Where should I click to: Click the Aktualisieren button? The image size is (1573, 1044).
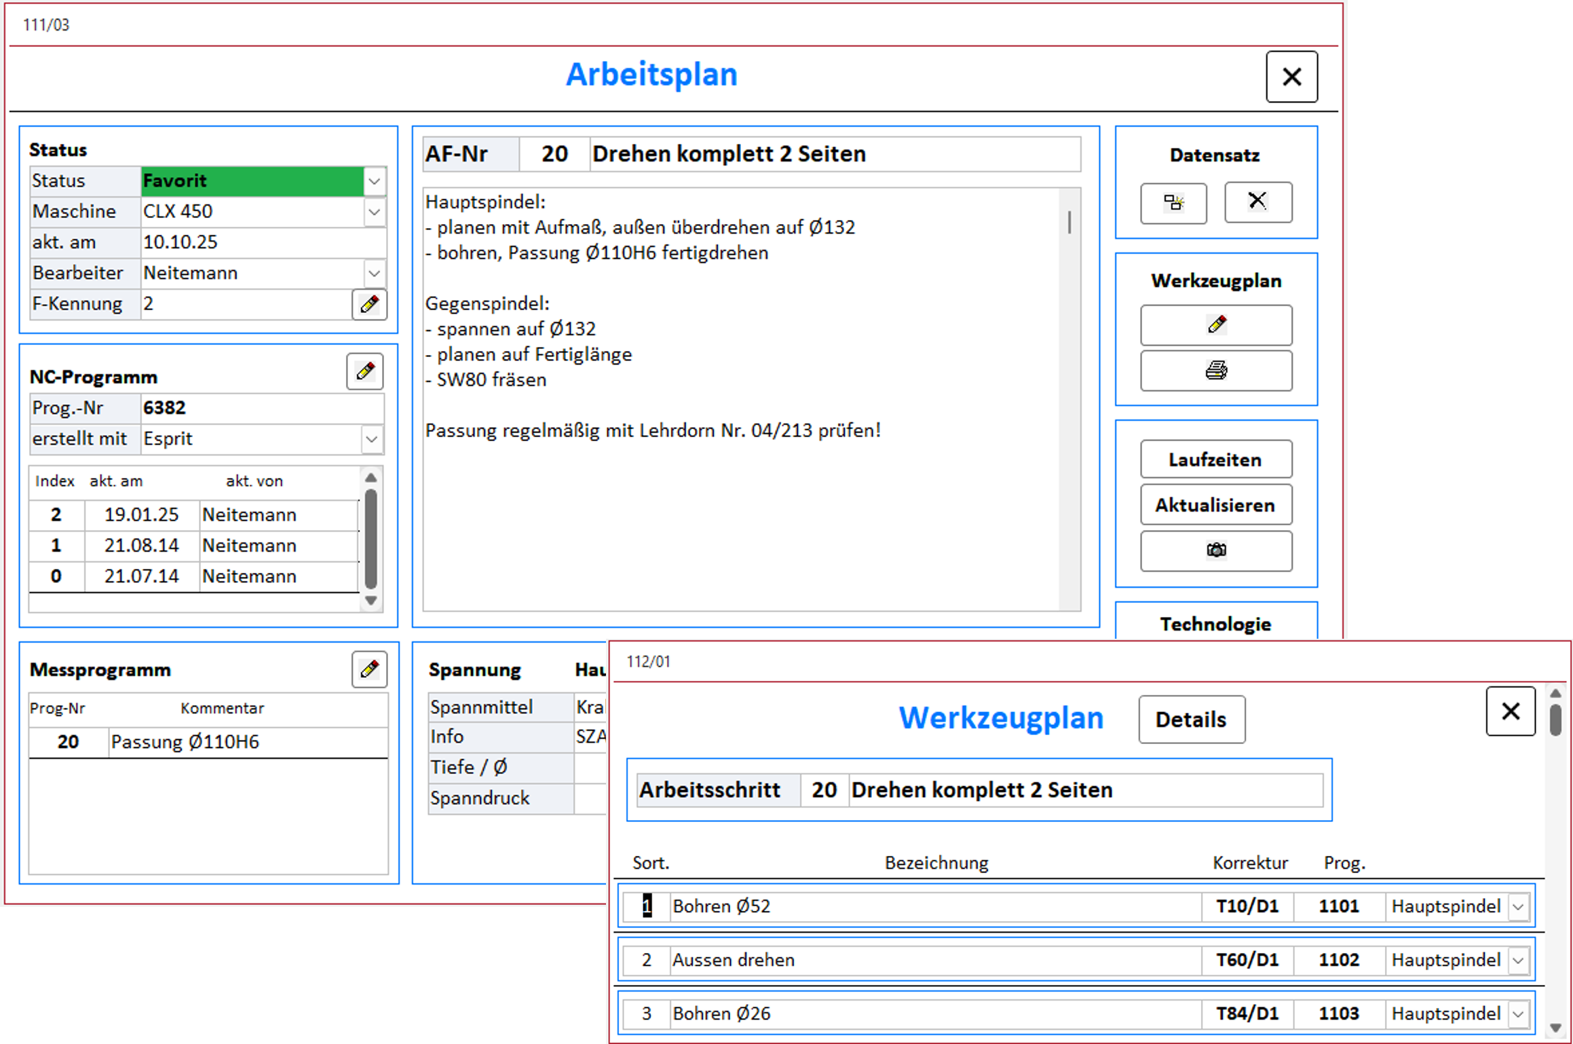1215,505
